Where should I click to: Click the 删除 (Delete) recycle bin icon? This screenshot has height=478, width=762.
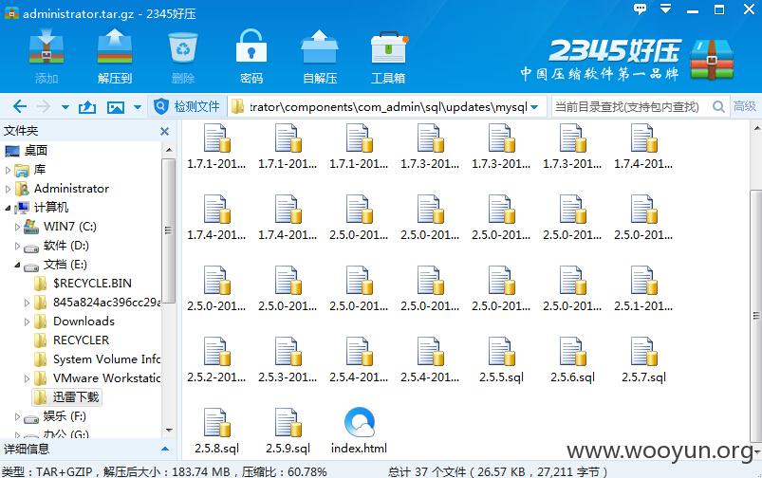point(183,56)
